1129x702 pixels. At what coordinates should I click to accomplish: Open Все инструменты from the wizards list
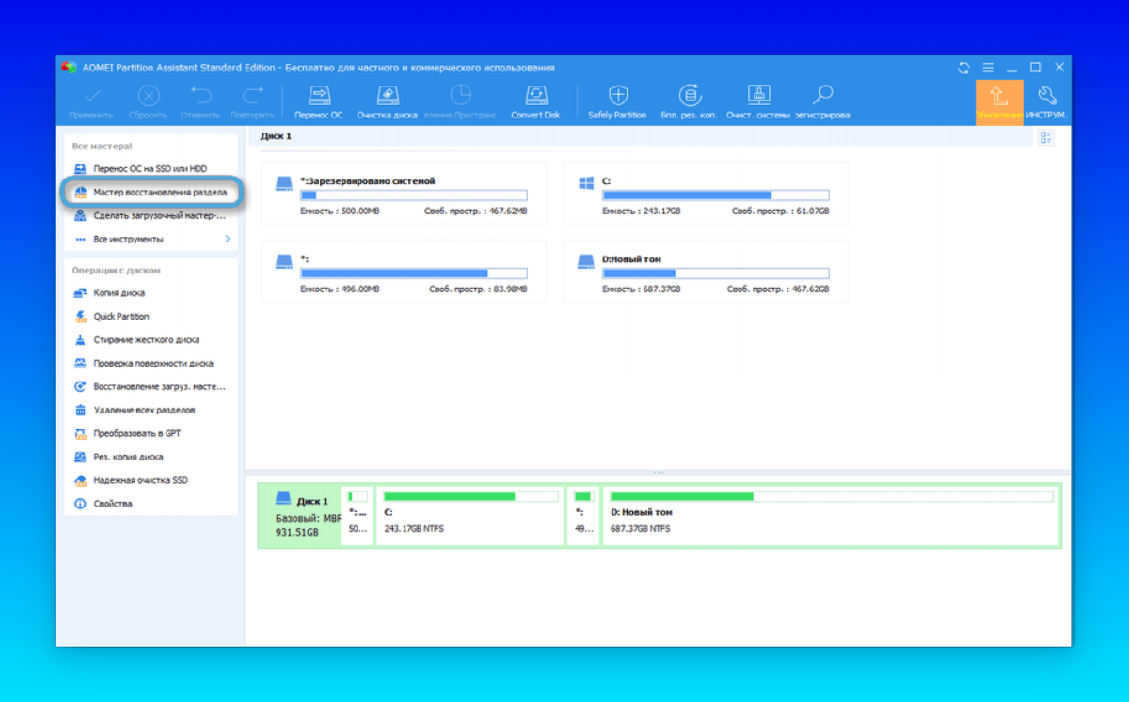pos(151,239)
